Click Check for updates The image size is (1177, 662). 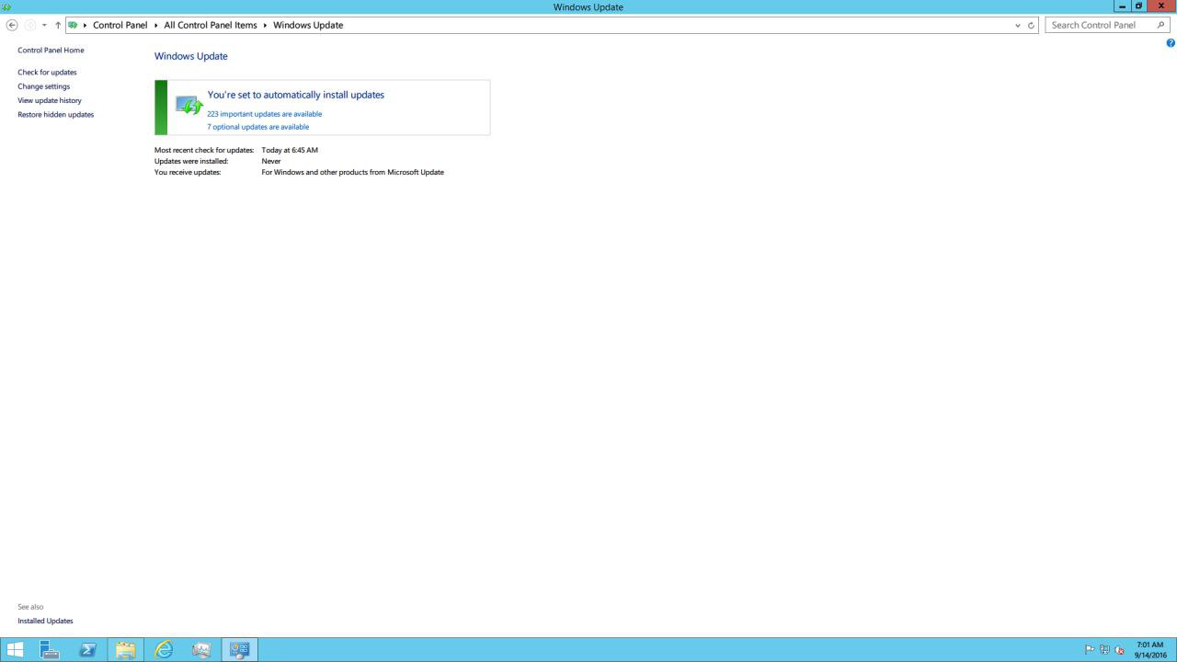(47, 72)
